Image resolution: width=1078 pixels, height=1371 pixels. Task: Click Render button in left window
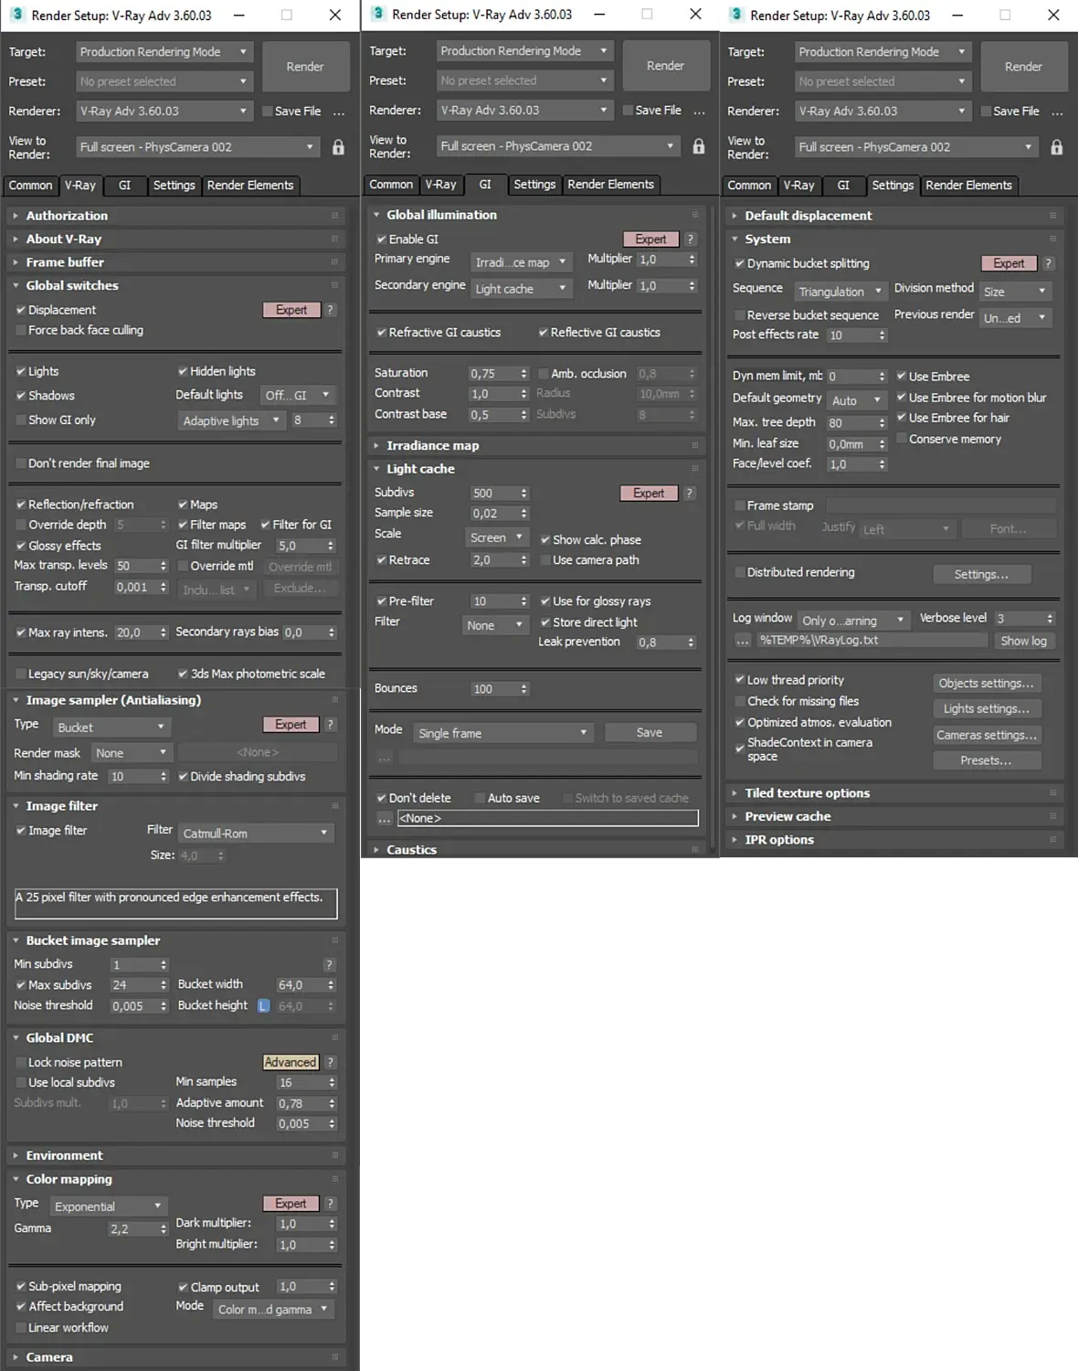305,67
